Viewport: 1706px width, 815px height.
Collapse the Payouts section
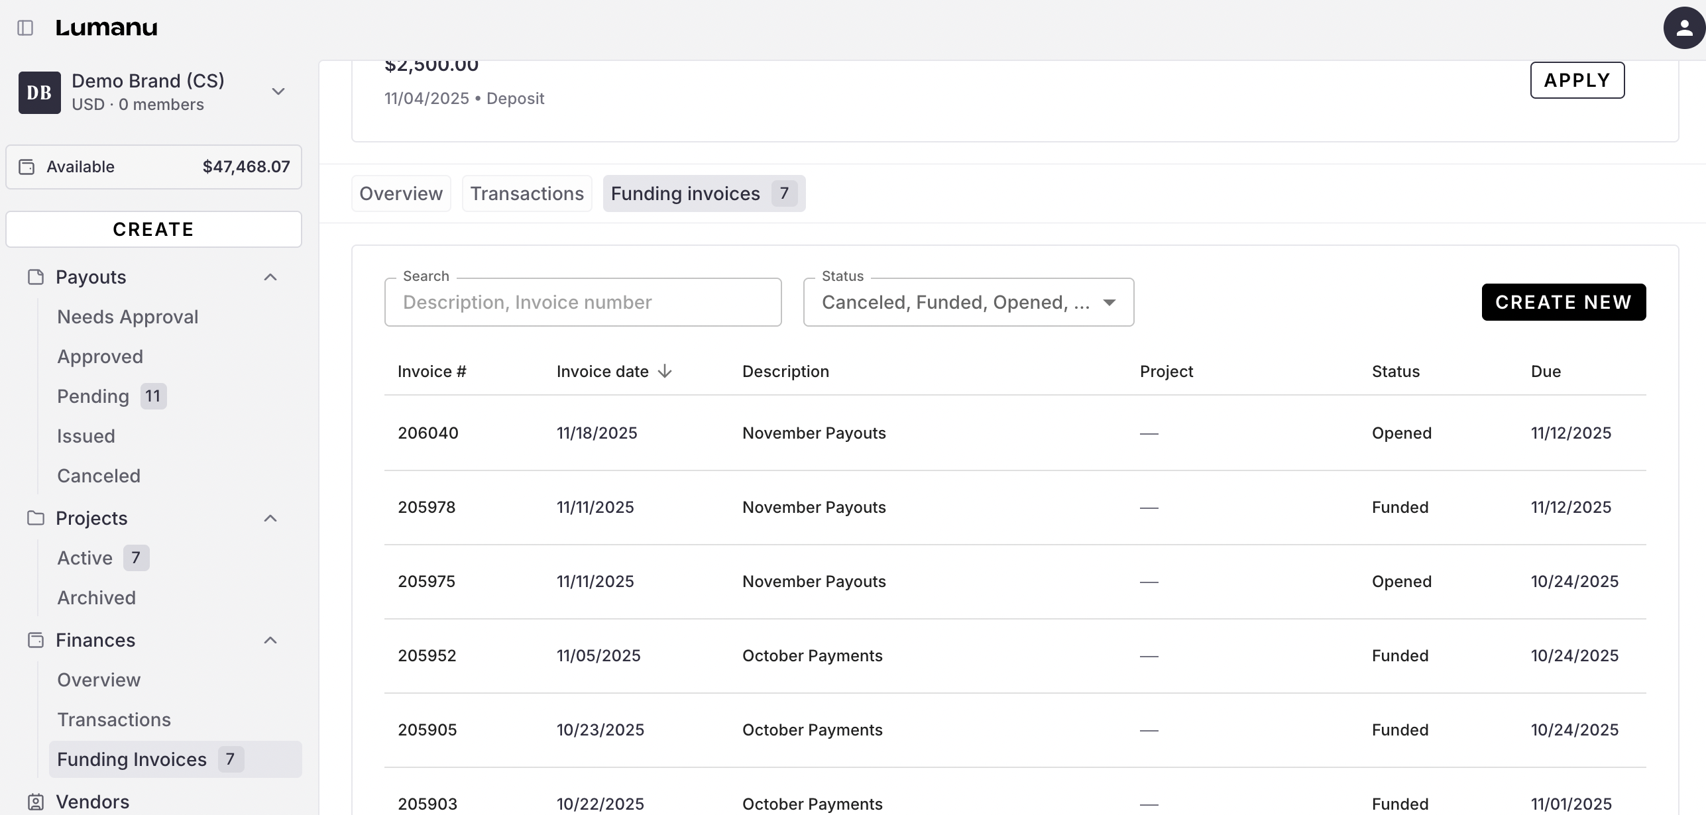tap(270, 277)
